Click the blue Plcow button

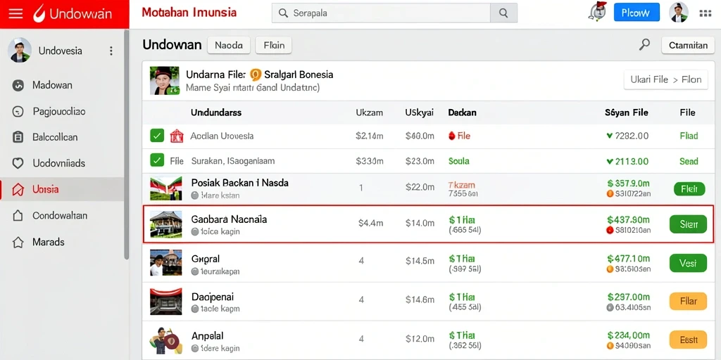(637, 13)
